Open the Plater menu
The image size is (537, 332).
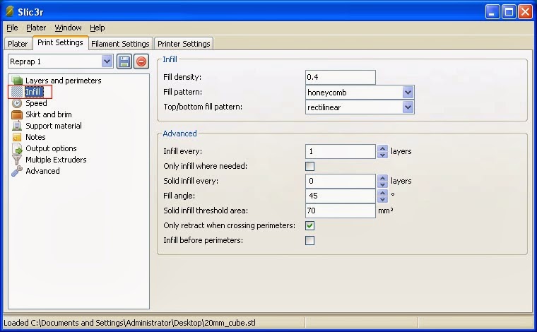(x=36, y=28)
